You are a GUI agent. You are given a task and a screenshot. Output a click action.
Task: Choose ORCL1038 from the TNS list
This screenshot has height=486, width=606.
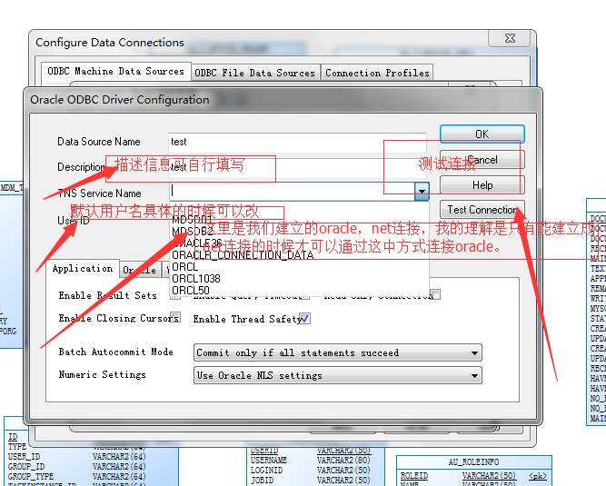pos(196,279)
